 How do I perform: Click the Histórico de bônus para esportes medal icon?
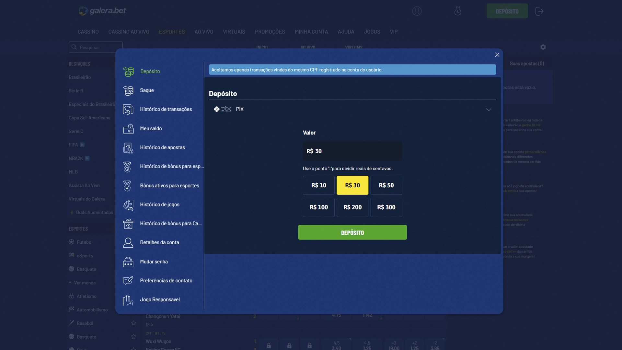127,167
